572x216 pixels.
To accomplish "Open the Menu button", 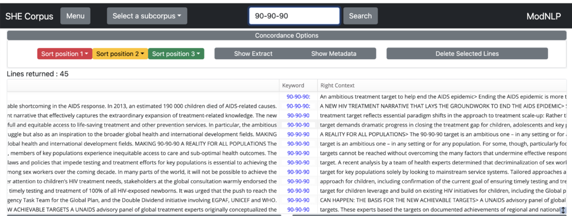I will 75,16.
